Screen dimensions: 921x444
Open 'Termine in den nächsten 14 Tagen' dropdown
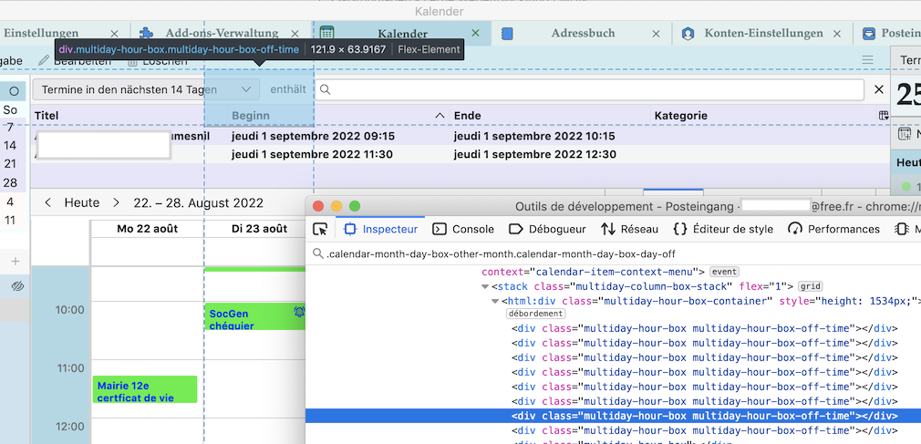[146, 89]
